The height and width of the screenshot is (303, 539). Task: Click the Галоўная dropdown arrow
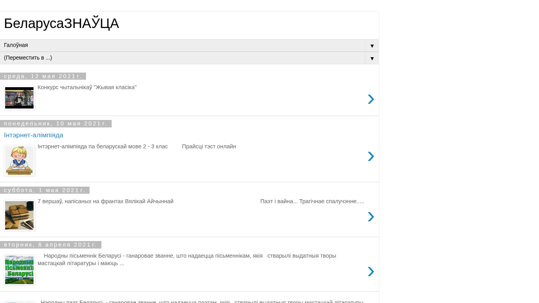click(372, 46)
